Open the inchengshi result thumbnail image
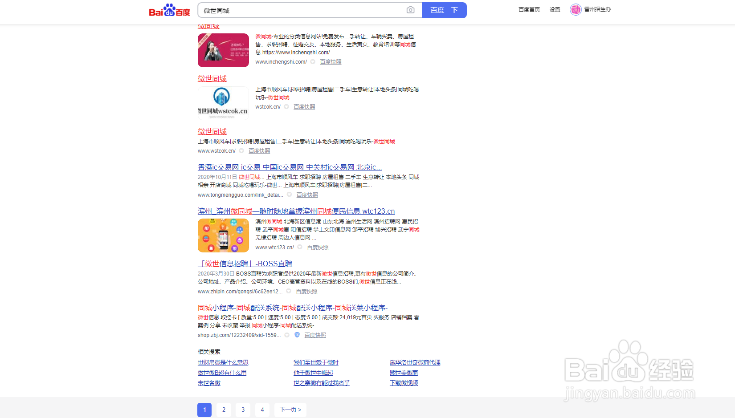 (x=223, y=50)
